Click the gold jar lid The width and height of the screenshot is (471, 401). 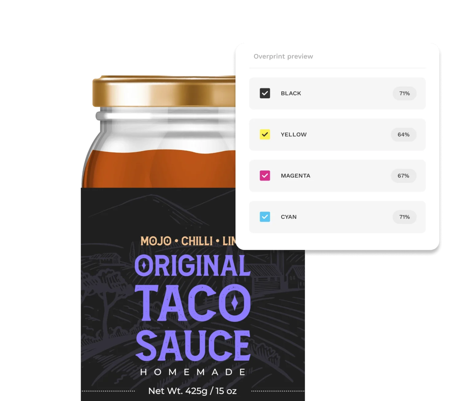tap(164, 91)
